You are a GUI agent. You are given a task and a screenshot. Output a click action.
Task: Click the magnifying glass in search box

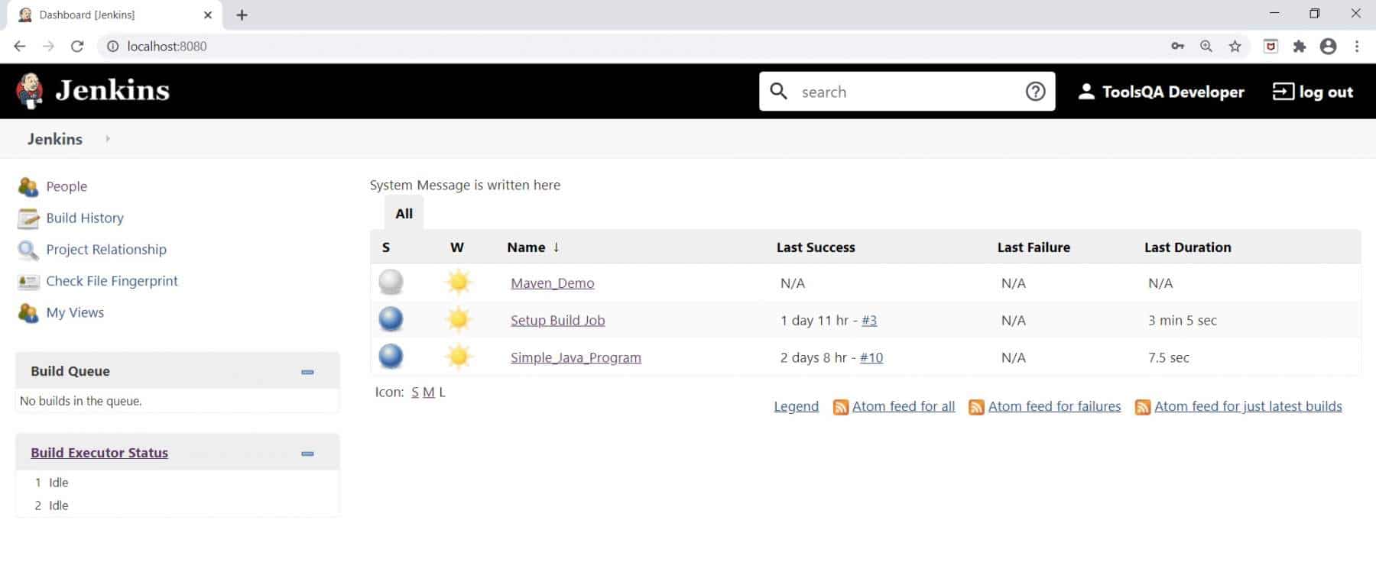[x=778, y=92]
